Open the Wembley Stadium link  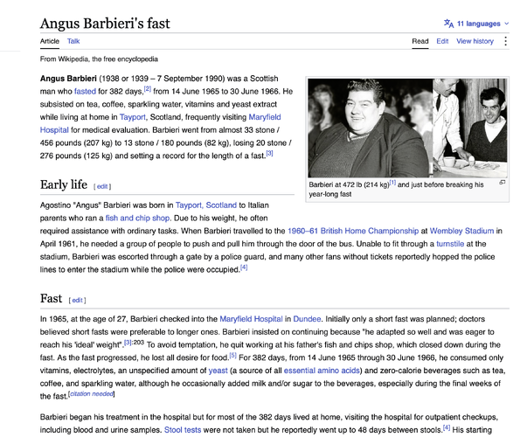point(461,231)
